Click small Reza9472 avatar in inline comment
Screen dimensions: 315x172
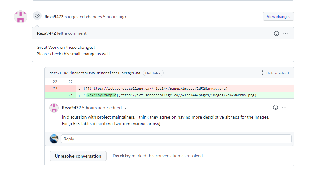coord(54,108)
